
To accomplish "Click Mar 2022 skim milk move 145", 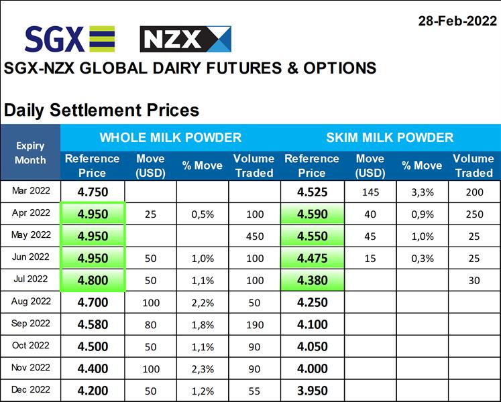I will pos(370,192).
